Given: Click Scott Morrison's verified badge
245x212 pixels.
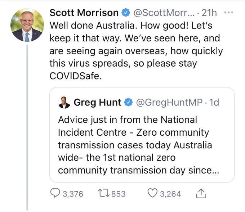Looking at the screenshot, I should (x=126, y=13).
